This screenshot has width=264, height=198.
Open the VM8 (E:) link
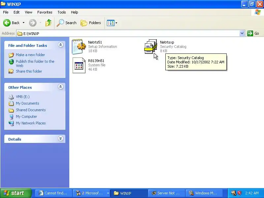[23, 97]
